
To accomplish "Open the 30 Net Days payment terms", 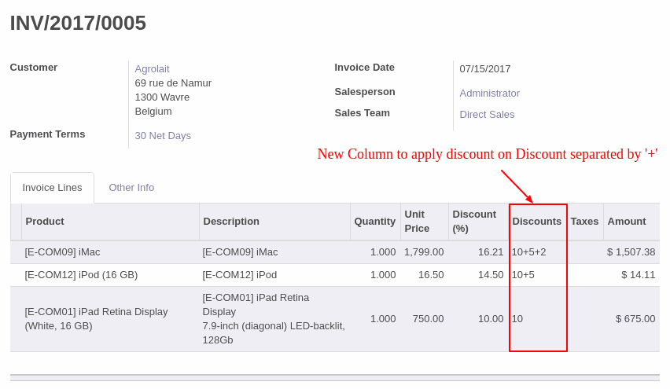I will coord(163,135).
